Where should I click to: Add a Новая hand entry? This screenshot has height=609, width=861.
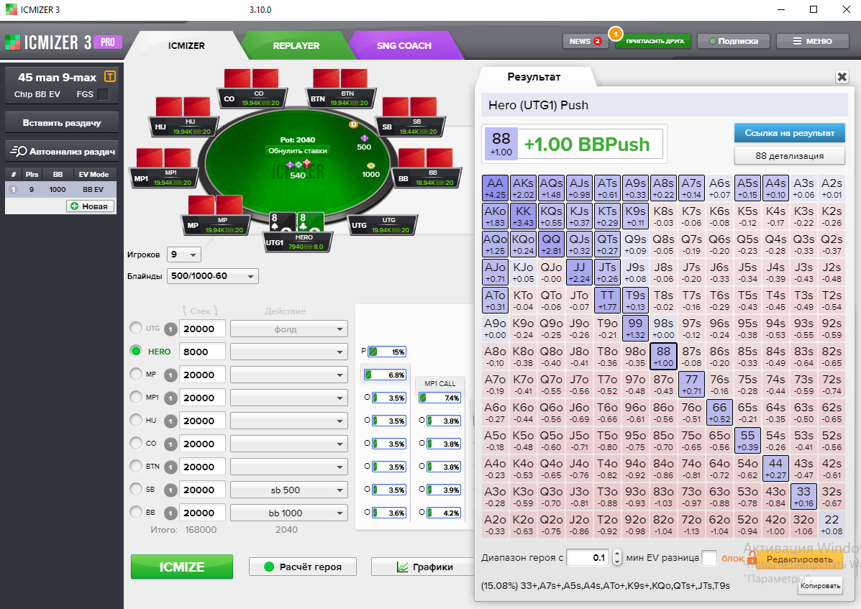pyautogui.click(x=91, y=206)
